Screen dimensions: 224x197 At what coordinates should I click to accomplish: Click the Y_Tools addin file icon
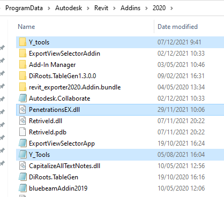[23, 155]
